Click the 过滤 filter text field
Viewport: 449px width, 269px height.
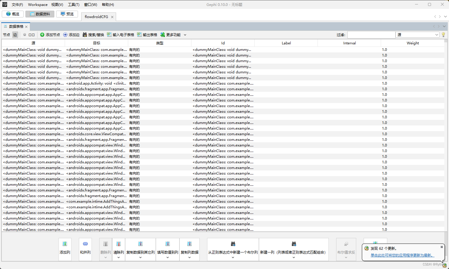click(x=371, y=35)
